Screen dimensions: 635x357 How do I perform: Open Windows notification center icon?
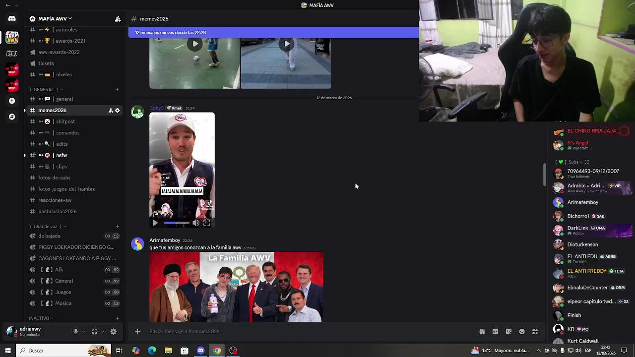click(624, 351)
